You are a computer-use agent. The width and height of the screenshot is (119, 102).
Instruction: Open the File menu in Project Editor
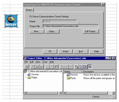click(x=26, y=62)
